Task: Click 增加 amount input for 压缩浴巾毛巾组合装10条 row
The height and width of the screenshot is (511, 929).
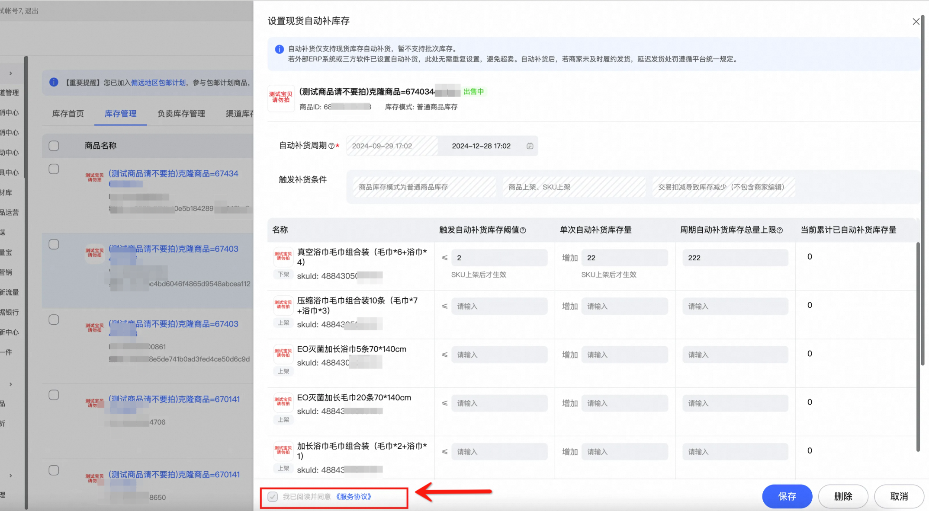Action: [624, 306]
